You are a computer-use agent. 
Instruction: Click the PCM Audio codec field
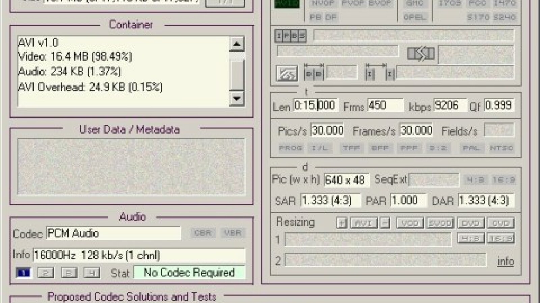[113, 233]
